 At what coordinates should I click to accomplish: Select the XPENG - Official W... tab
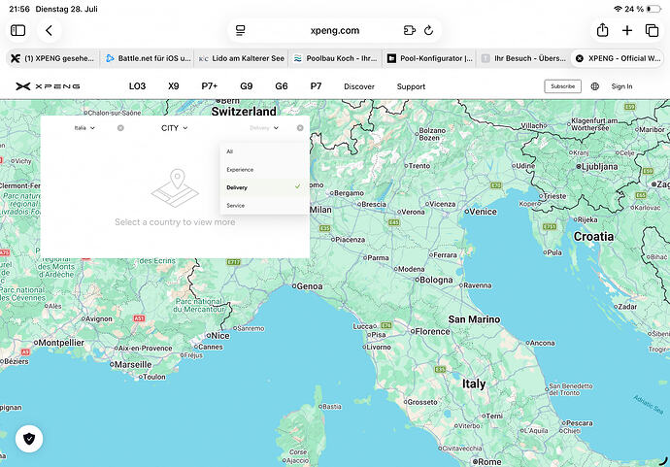point(618,58)
